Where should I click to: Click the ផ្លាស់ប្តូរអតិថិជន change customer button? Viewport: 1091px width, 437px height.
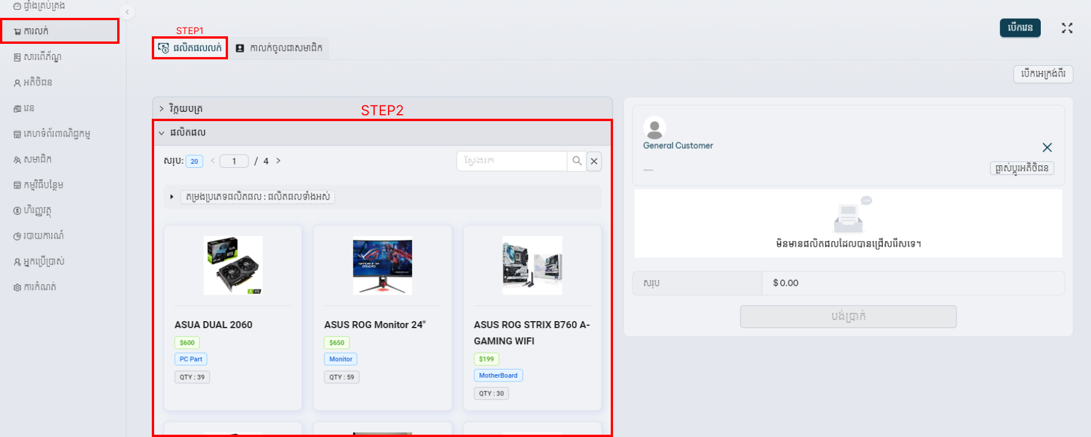click(x=1022, y=168)
